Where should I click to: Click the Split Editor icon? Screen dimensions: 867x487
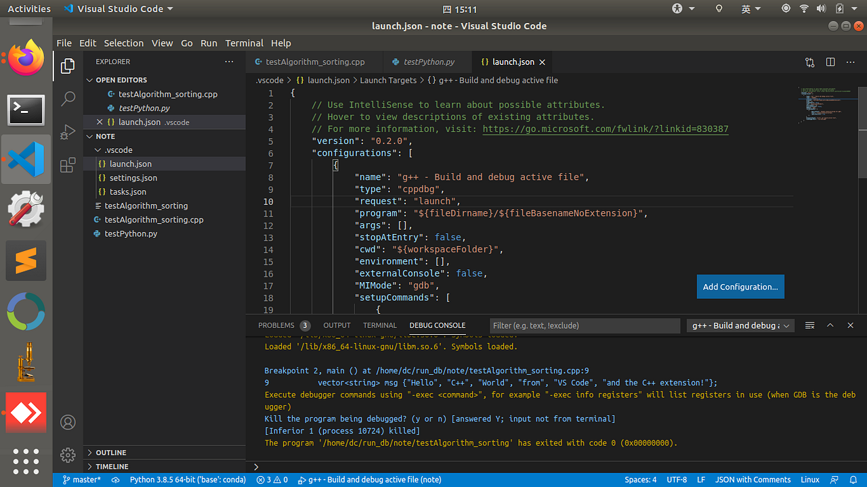click(x=830, y=62)
